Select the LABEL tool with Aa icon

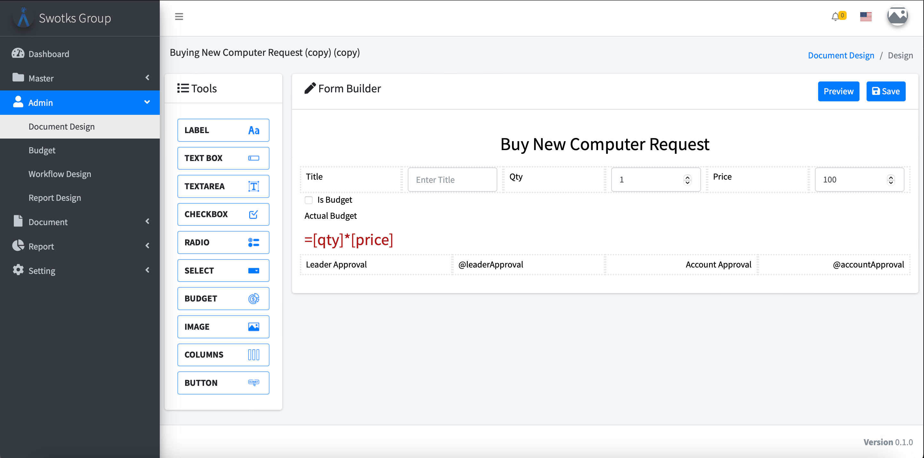(x=223, y=130)
